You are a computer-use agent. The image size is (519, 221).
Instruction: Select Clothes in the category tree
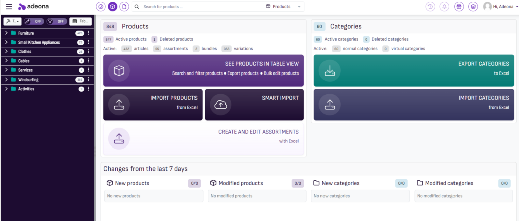pyautogui.click(x=25, y=52)
